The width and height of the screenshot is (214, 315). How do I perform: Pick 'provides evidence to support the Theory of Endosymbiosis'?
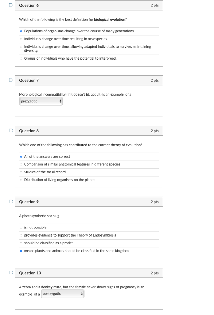[21, 235]
